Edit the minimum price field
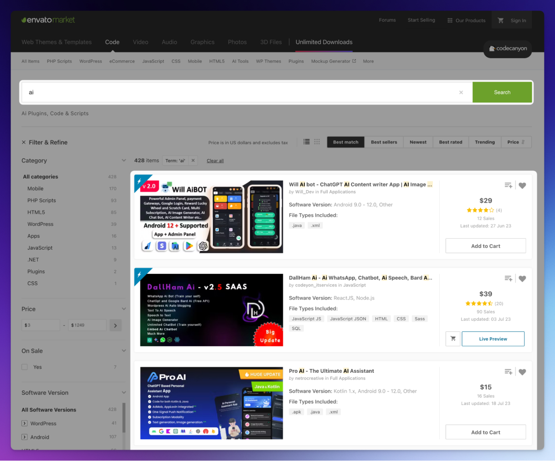 coord(40,325)
